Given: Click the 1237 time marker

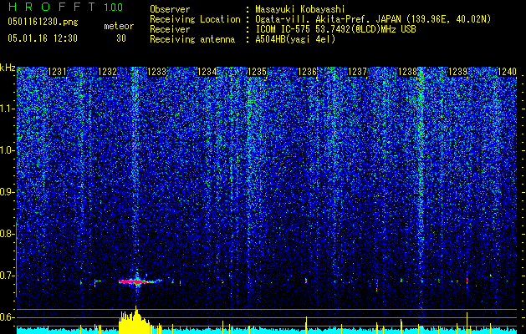Looking at the screenshot, I should [x=357, y=72].
